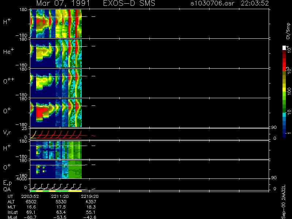The image size is (292, 219).
Task: Click the 'V,r' panel label
Action: (x=7, y=132)
